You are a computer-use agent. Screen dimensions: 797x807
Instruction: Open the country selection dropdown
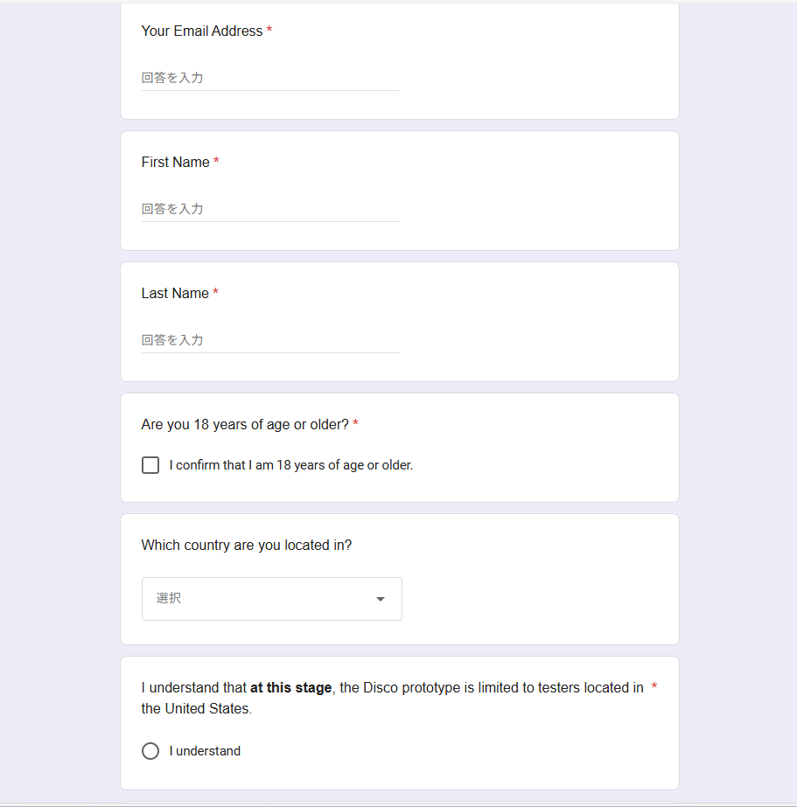(x=271, y=599)
